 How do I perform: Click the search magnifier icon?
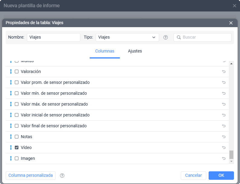(179, 37)
